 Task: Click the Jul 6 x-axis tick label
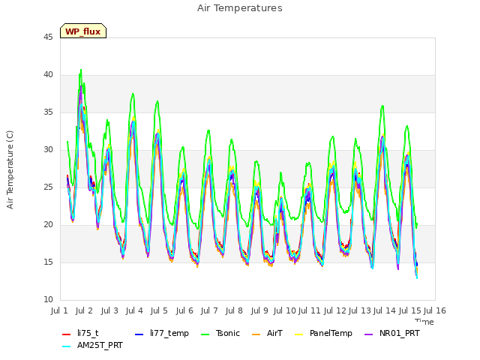184,310
